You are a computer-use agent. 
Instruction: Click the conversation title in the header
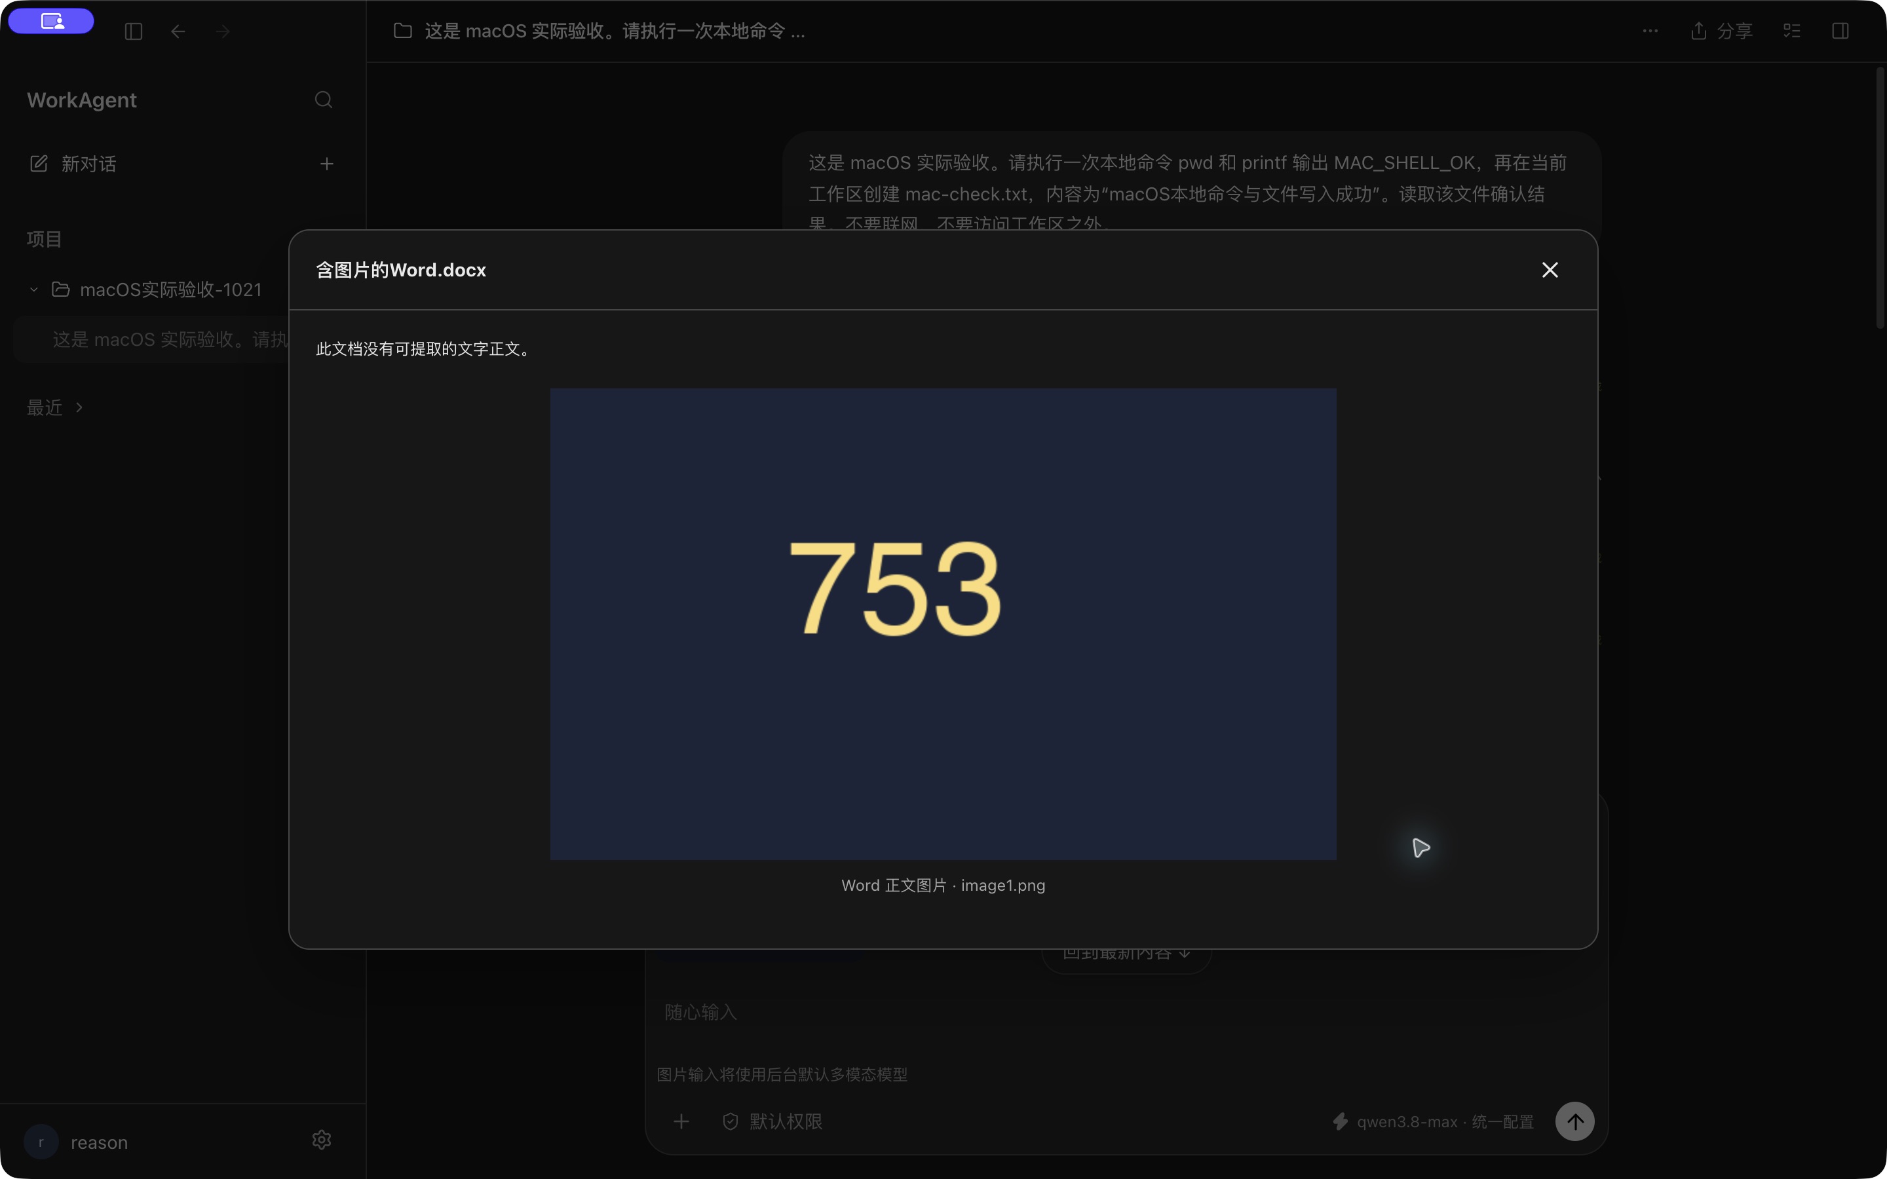615,31
